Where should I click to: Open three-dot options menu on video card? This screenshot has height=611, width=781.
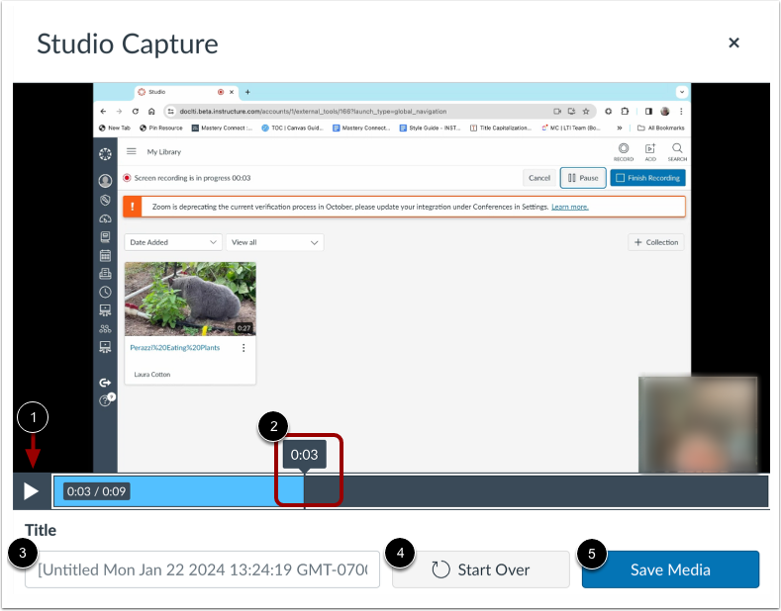[x=244, y=348]
